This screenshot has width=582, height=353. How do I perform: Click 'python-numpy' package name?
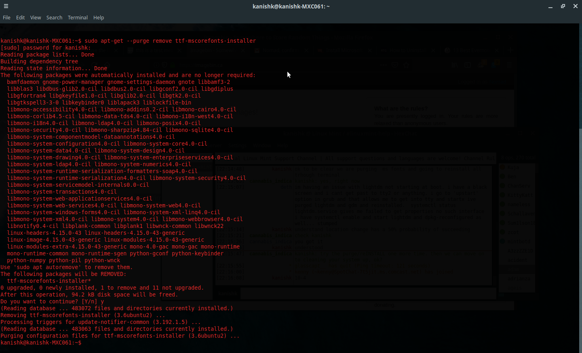(x=26, y=260)
